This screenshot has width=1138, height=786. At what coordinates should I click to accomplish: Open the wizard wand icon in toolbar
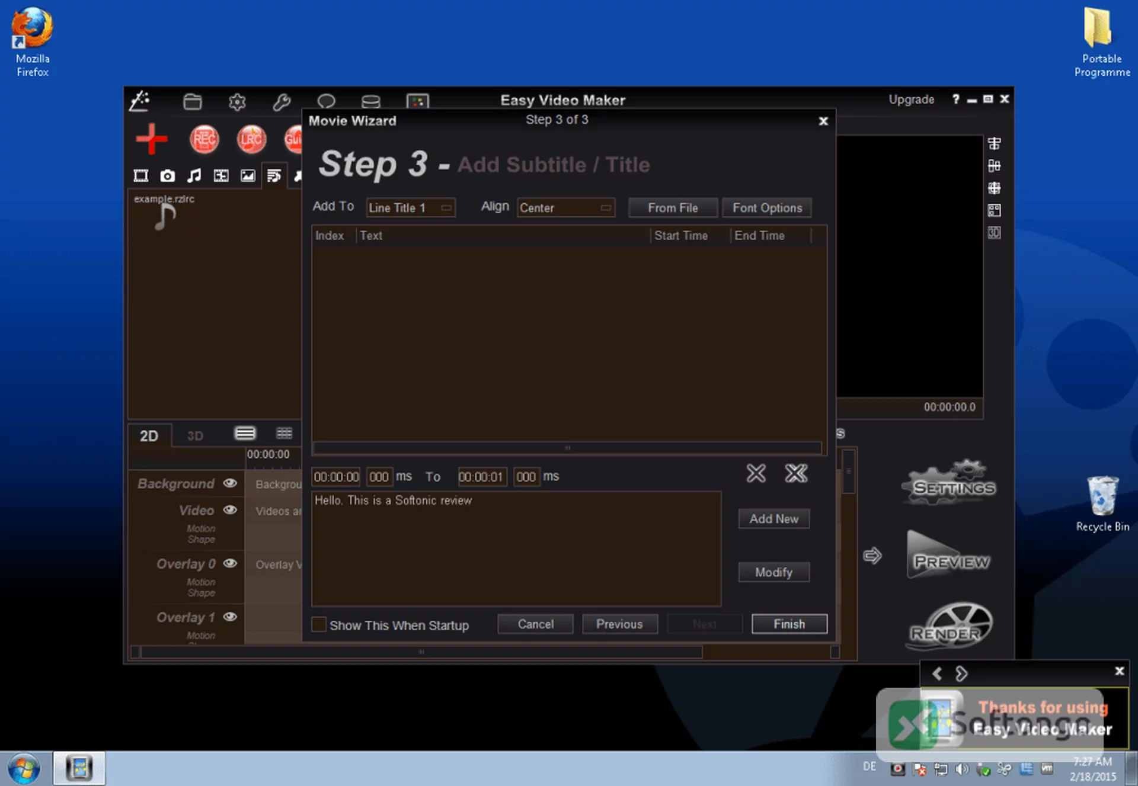click(140, 101)
